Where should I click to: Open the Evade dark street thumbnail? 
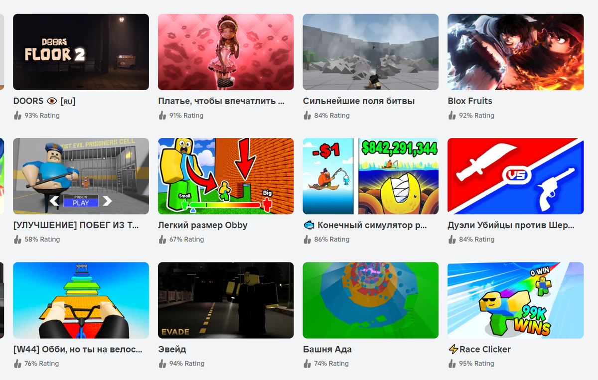point(226,300)
